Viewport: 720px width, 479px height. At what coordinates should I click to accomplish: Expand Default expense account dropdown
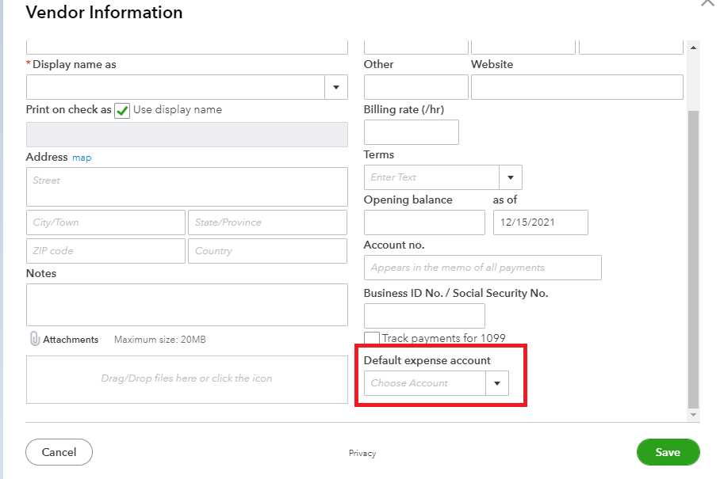tap(497, 383)
